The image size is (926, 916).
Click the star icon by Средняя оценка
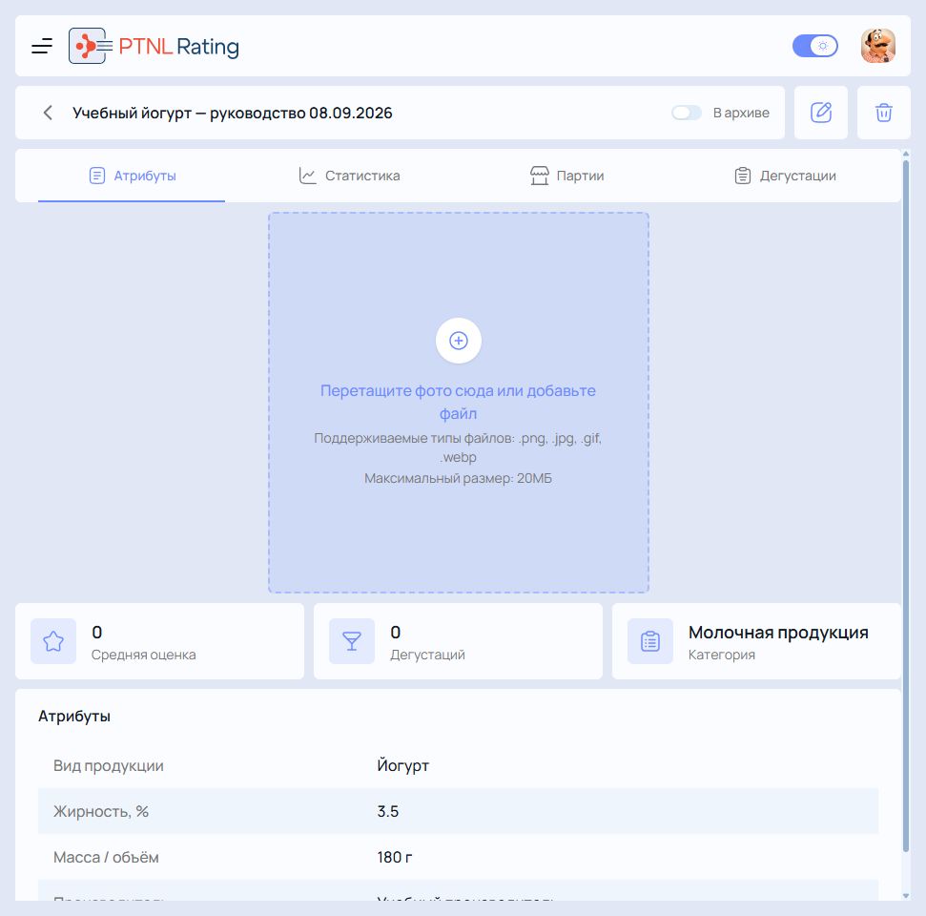(x=53, y=640)
